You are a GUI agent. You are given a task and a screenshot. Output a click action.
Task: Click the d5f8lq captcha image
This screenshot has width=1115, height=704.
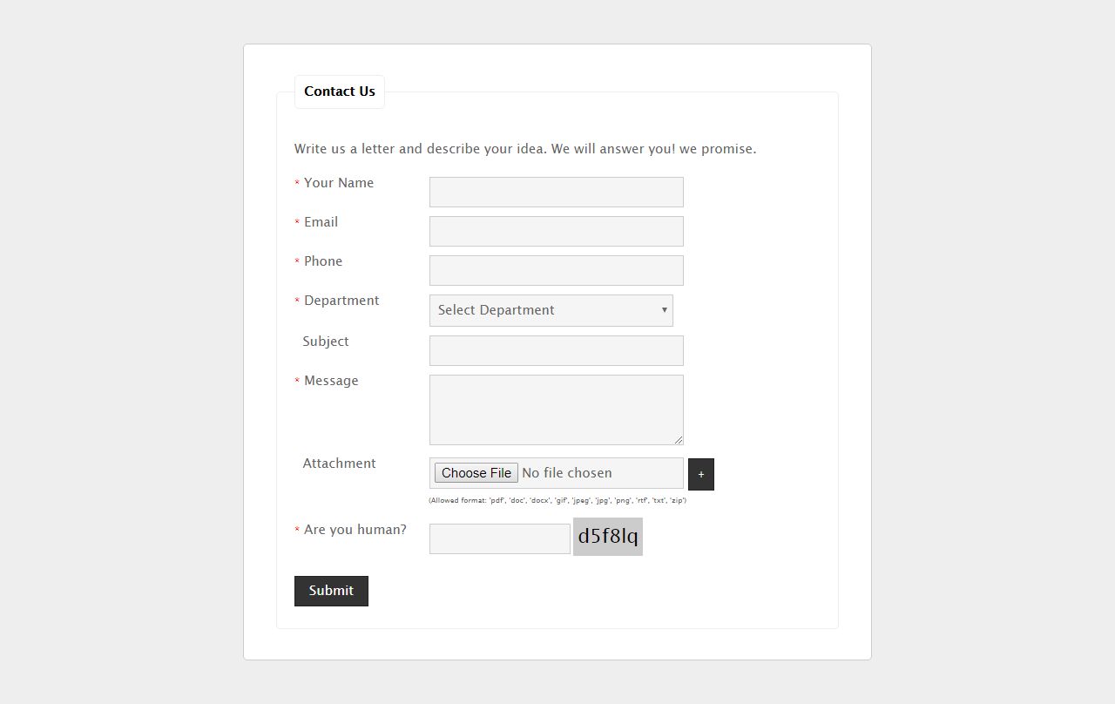pyautogui.click(x=608, y=537)
